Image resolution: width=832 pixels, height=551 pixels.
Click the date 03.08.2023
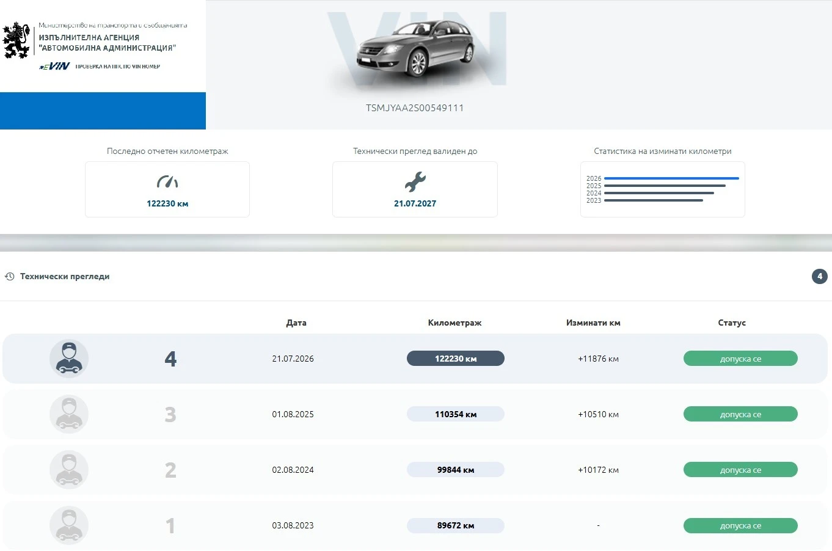tap(293, 525)
